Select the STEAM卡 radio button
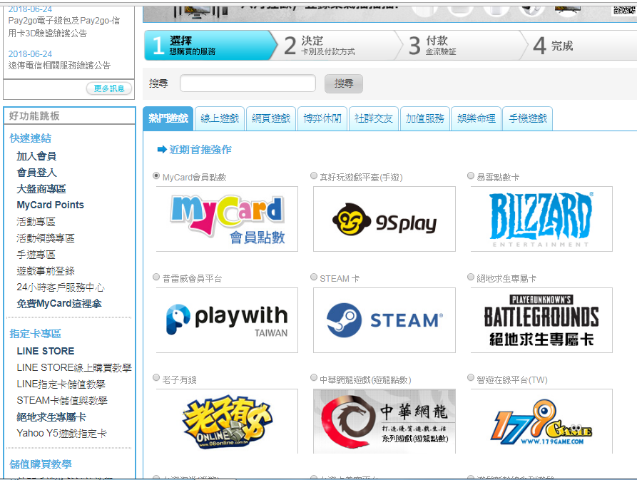The image size is (637, 480). point(314,277)
